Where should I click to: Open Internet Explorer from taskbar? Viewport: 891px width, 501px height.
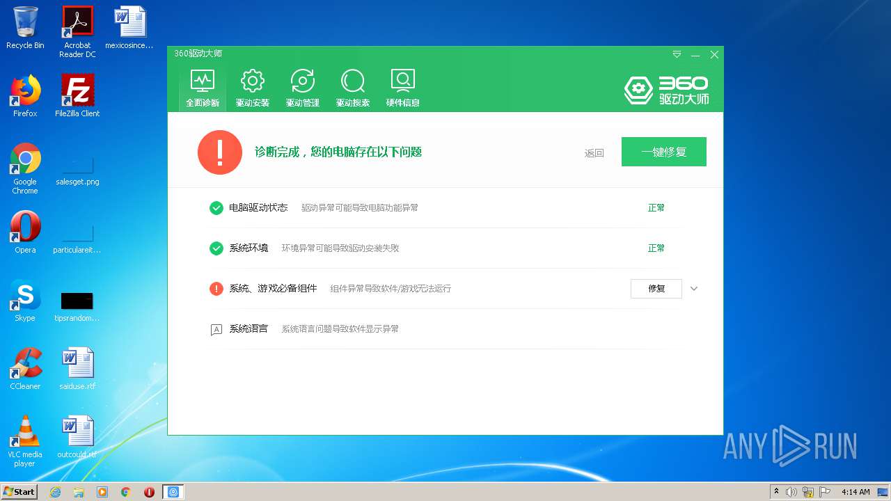click(55, 492)
